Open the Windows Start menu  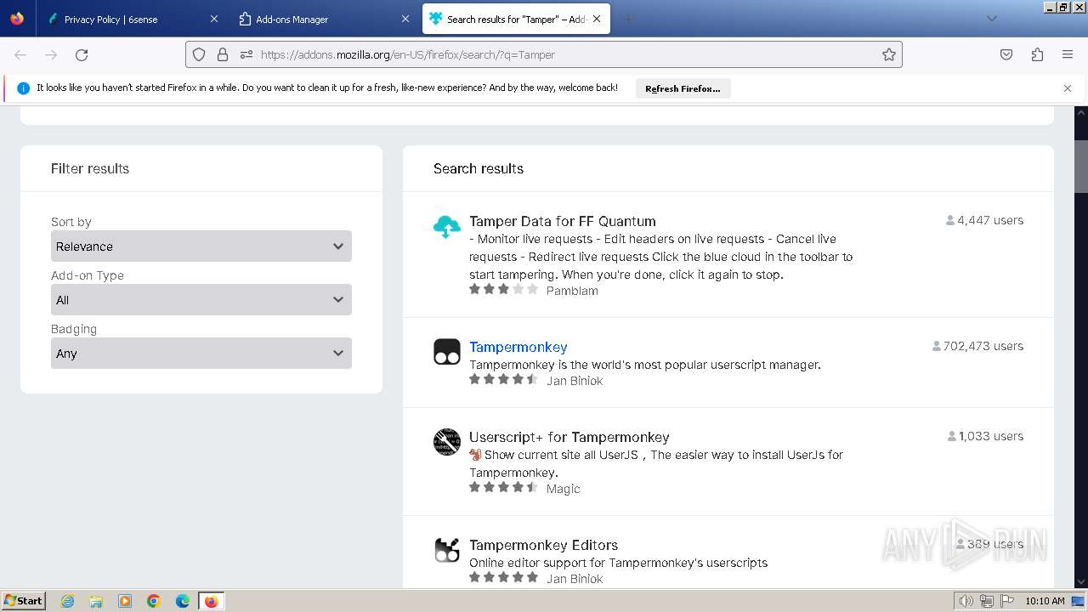[x=24, y=600]
